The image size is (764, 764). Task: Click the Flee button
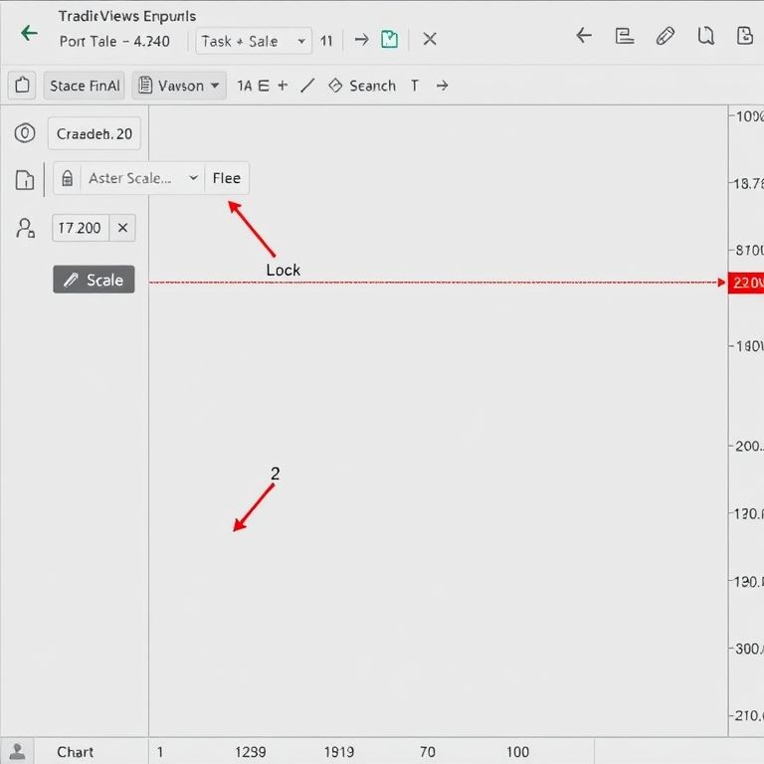pos(227,178)
